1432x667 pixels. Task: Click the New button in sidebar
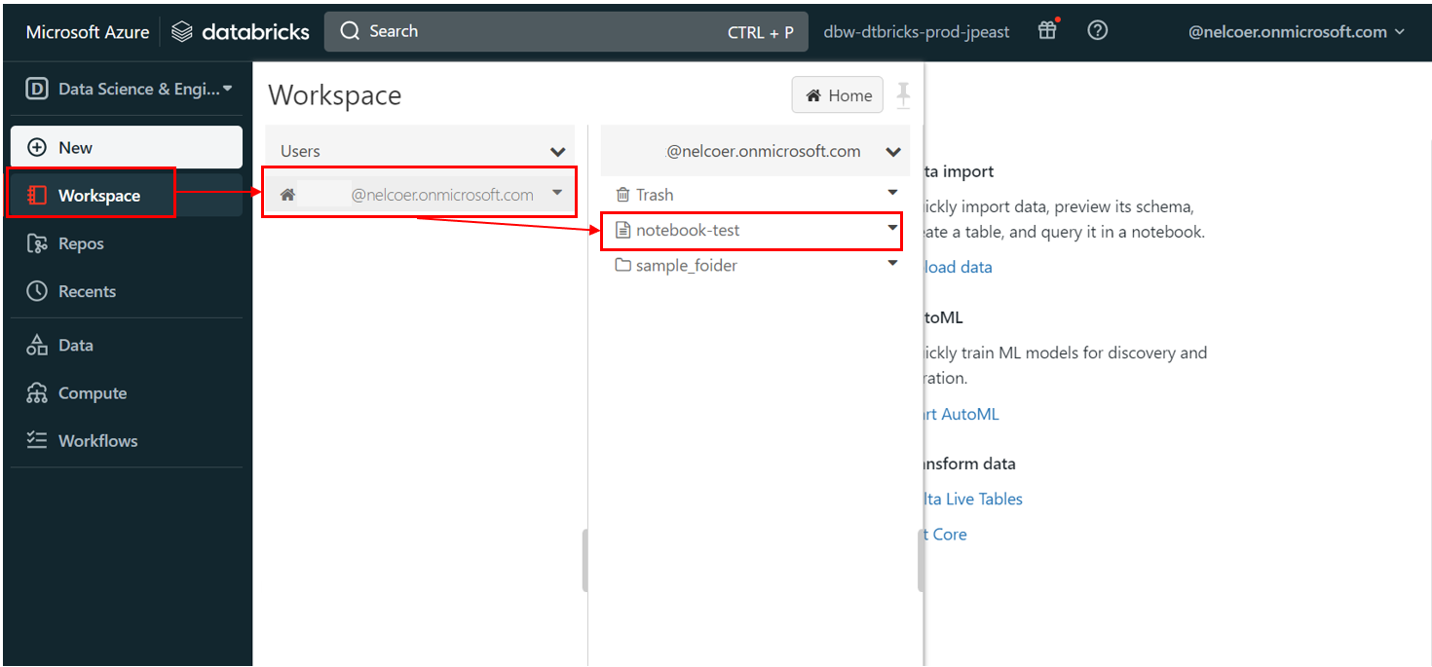[x=127, y=147]
